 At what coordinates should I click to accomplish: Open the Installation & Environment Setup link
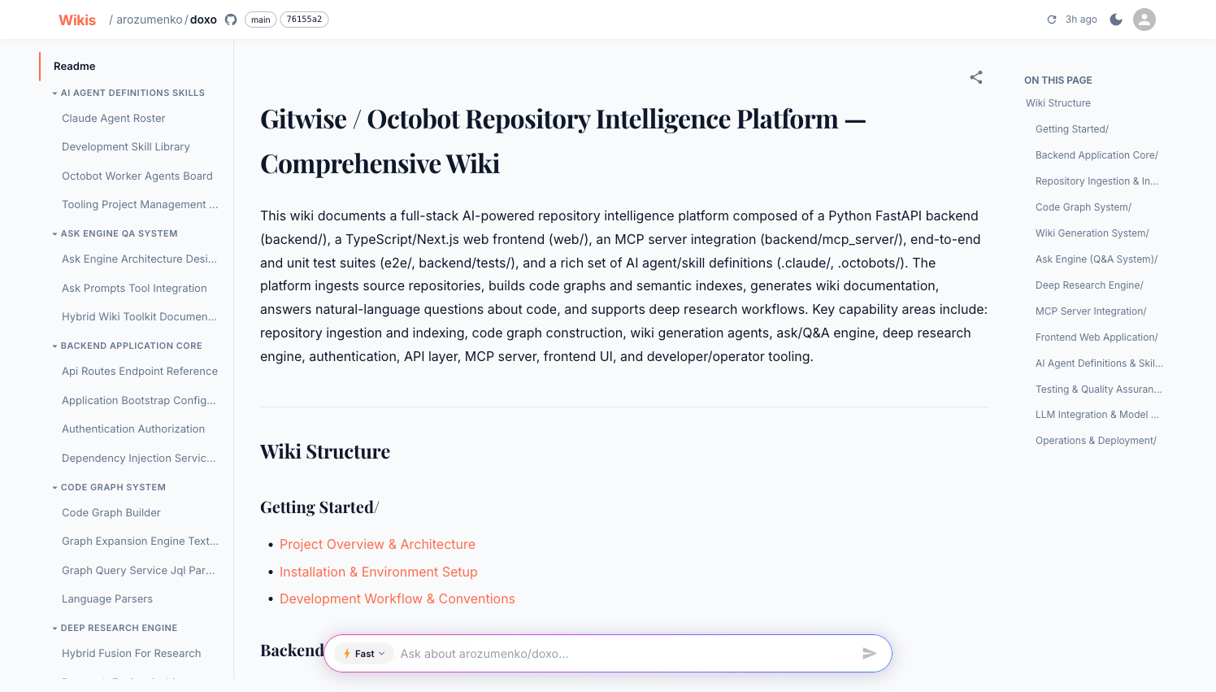coord(378,572)
